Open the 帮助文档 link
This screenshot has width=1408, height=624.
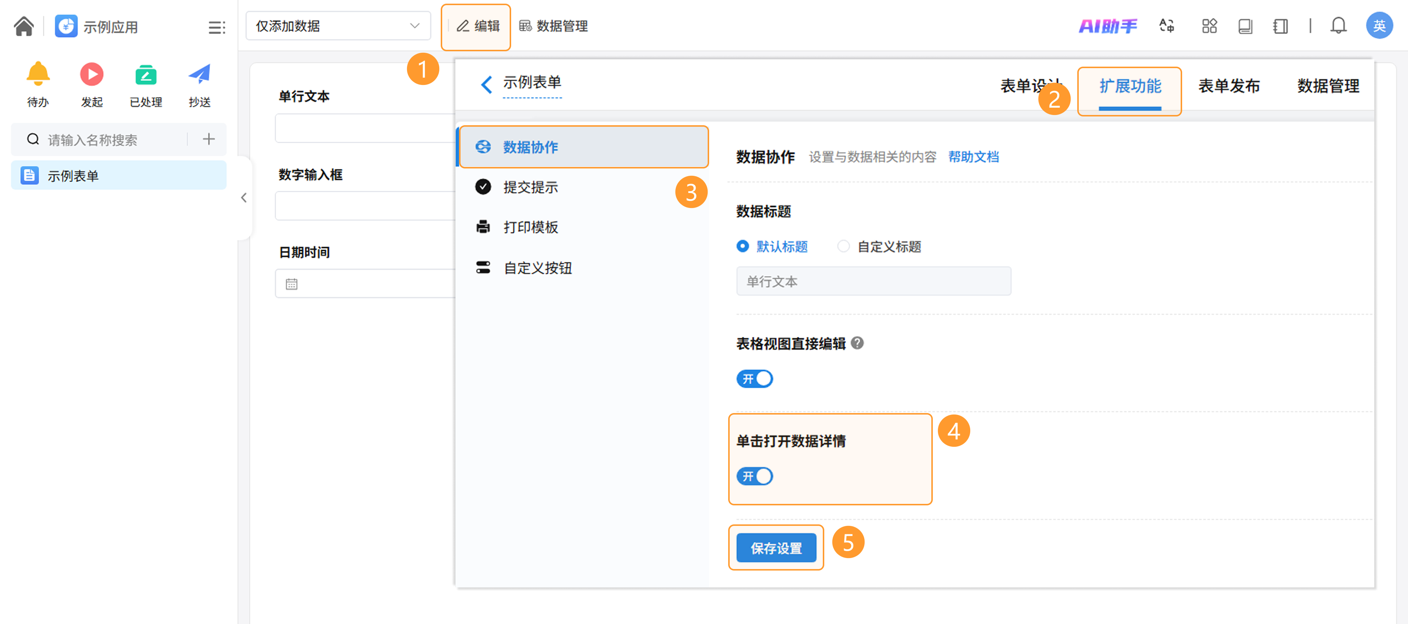point(973,157)
